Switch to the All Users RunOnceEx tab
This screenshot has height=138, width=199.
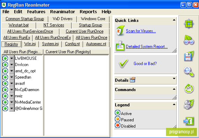tap(53, 38)
